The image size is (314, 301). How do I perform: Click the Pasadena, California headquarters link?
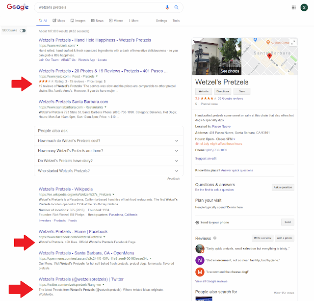click(x=123, y=215)
